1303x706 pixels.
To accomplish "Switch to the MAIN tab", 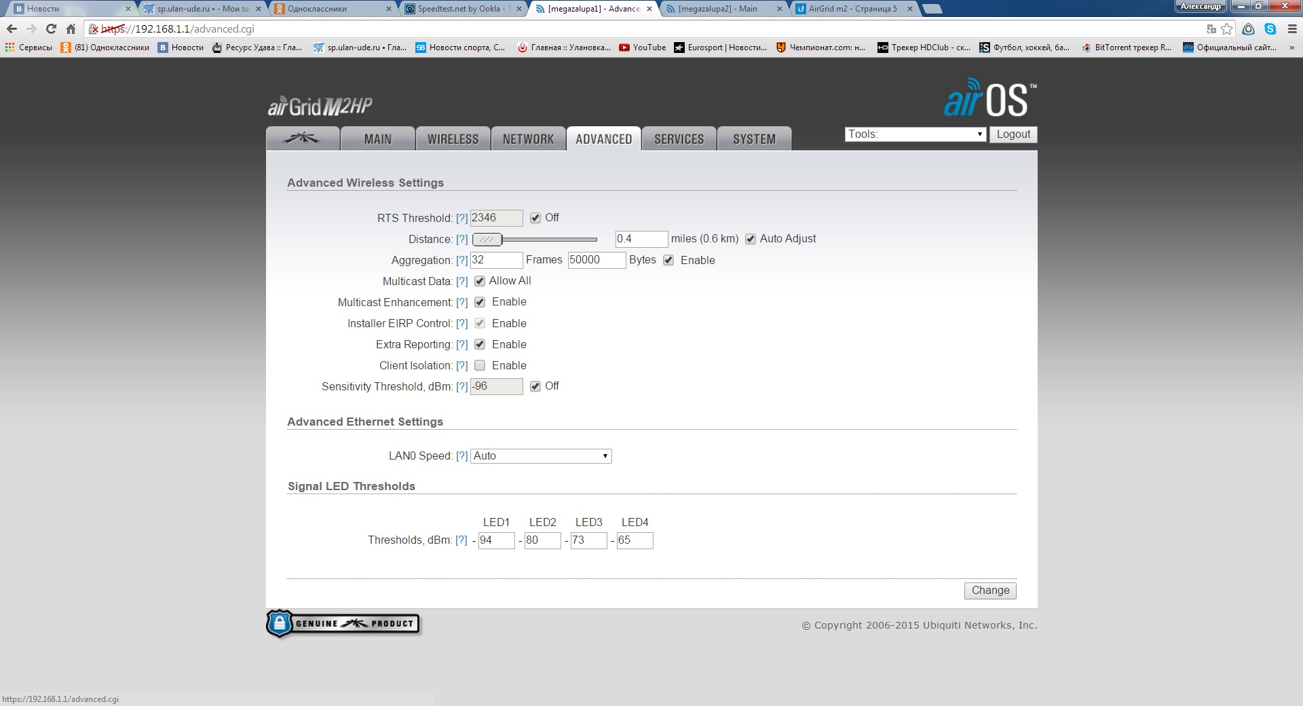I will click(377, 138).
